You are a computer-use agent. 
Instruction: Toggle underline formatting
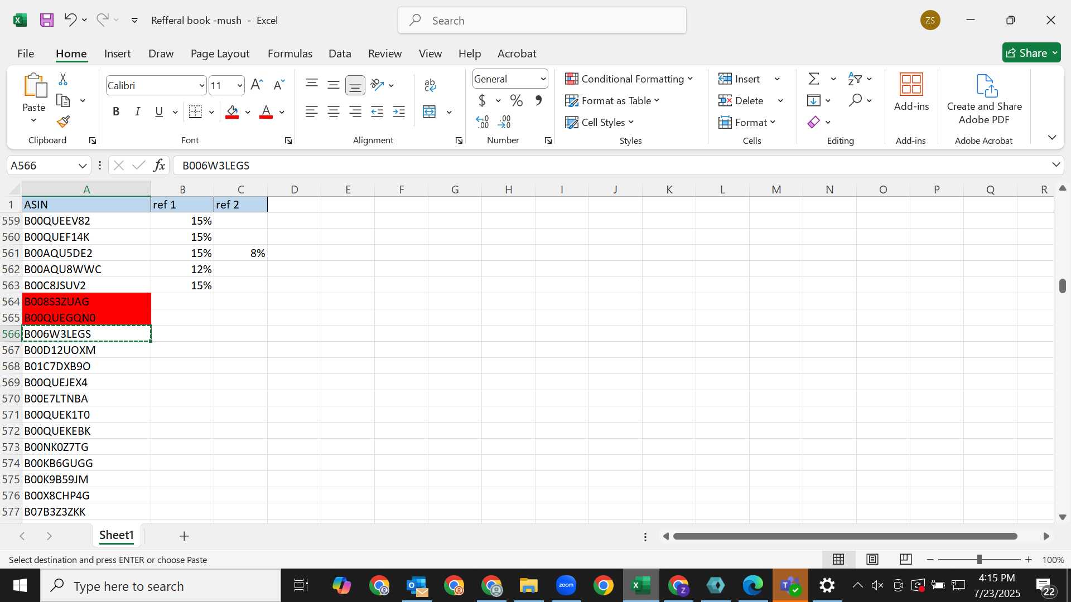click(x=159, y=112)
